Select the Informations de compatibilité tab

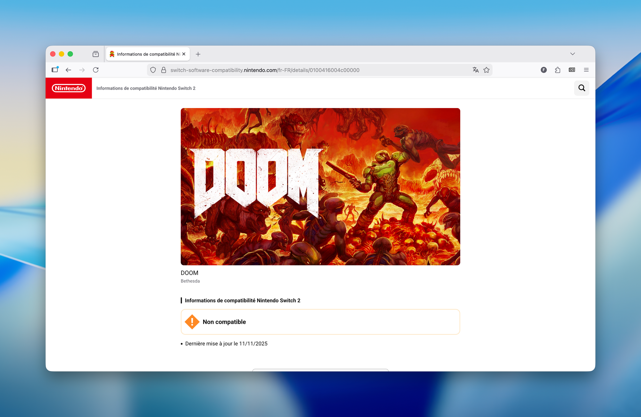pyautogui.click(x=146, y=54)
